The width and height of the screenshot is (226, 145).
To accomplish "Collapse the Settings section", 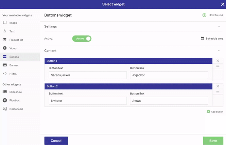I will click(219, 26).
